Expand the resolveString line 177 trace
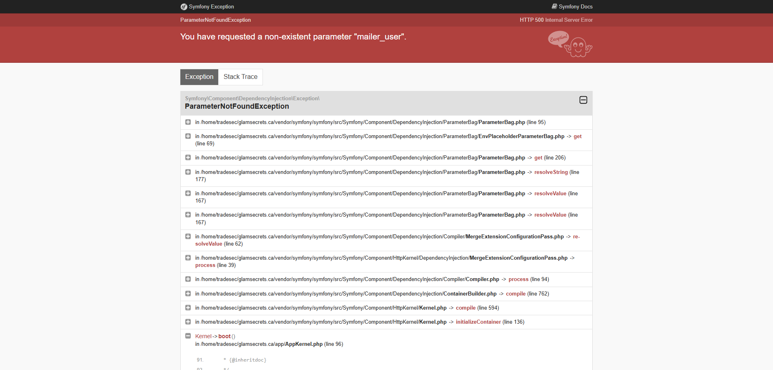The image size is (773, 370). click(x=188, y=172)
